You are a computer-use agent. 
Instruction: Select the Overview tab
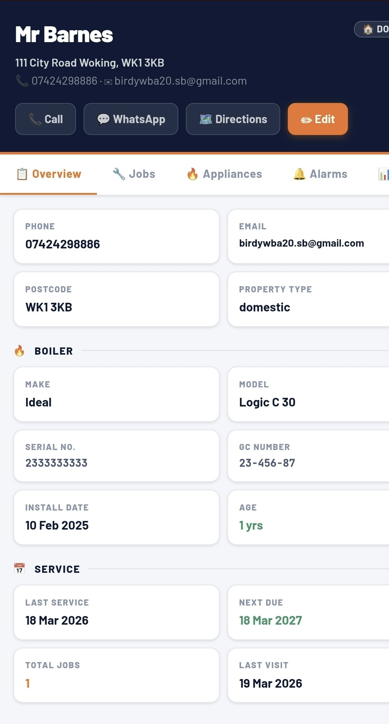point(49,174)
